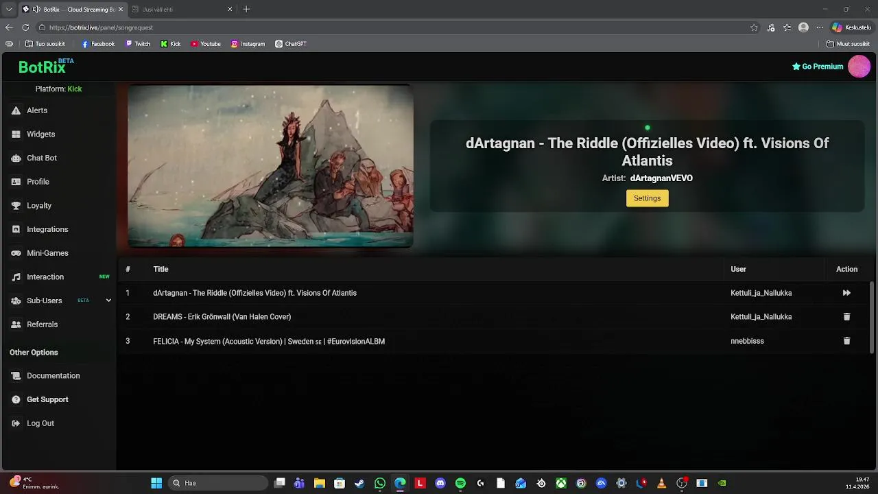Click the dArtagnanVEVO artist name

click(661, 178)
